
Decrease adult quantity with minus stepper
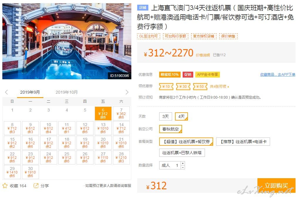click(x=183, y=167)
